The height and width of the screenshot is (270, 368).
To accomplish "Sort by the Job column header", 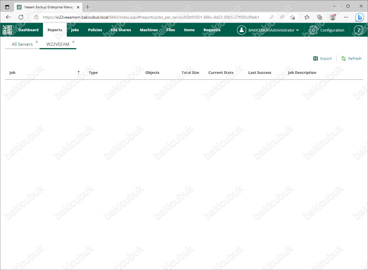I will (x=12, y=72).
